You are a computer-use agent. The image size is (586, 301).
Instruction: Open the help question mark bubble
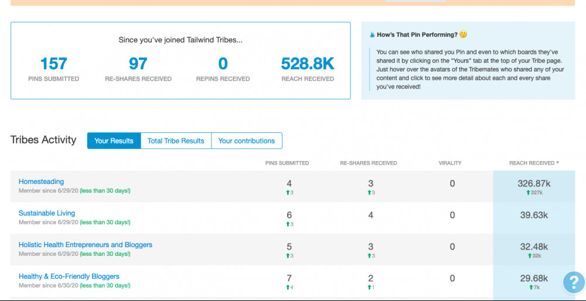click(574, 282)
